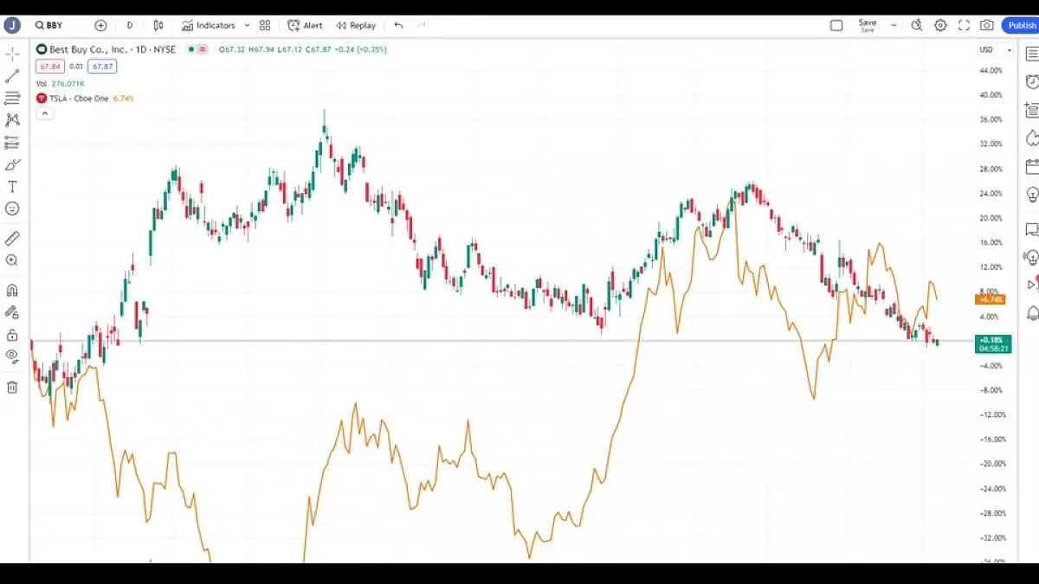This screenshot has width=1039, height=584.
Task: Open the XABCD pattern tool
Action: click(x=11, y=120)
